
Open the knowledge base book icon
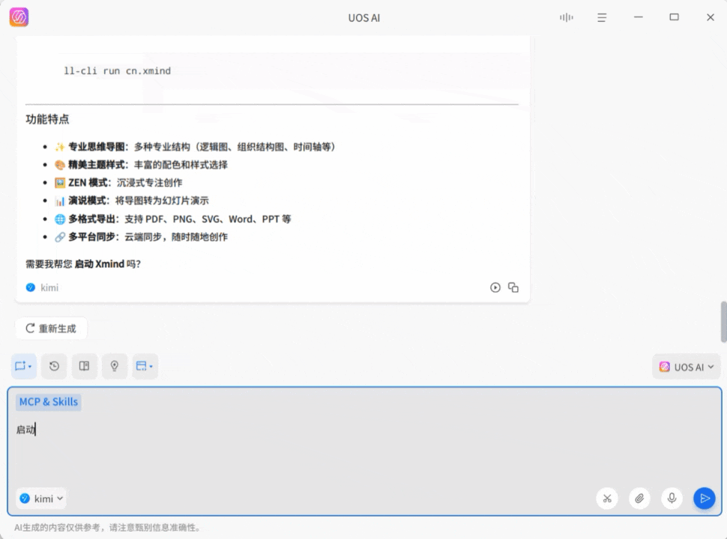[x=85, y=366]
